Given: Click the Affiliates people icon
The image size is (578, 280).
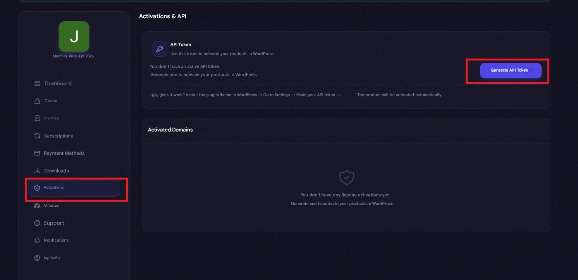Looking at the screenshot, I should (37, 206).
